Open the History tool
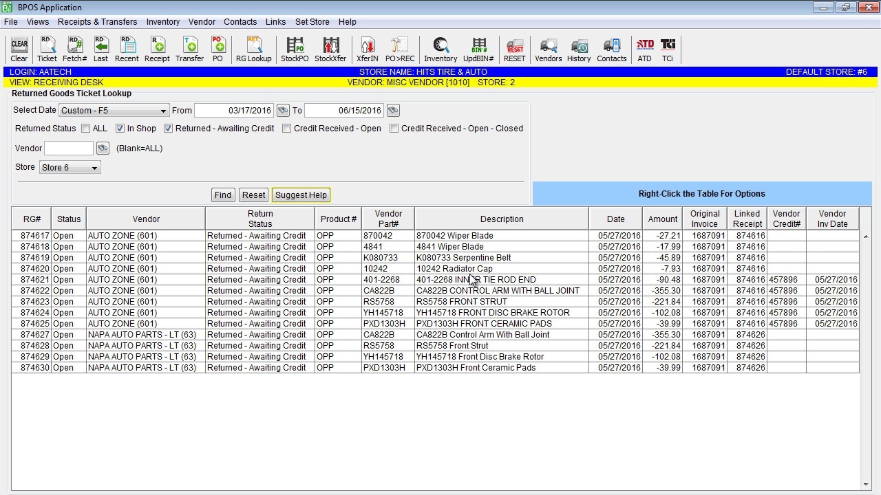Image resolution: width=881 pixels, height=495 pixels. [579, 49]
